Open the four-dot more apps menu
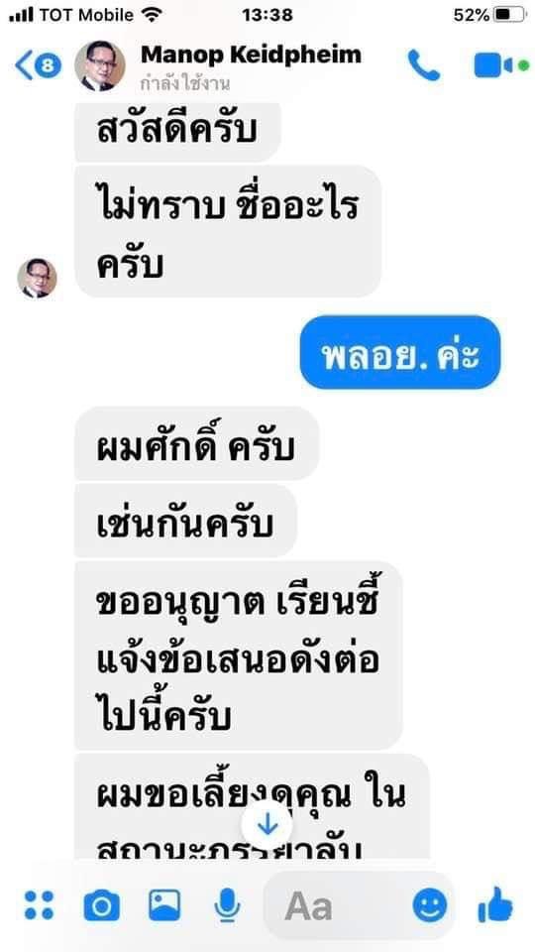The width and height of the screenshot is (535, 952). (40, 905)
